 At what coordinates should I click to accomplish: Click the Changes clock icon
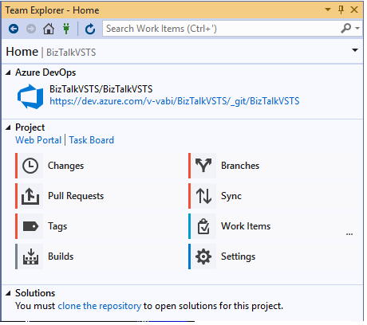click(x=30, y=166)
